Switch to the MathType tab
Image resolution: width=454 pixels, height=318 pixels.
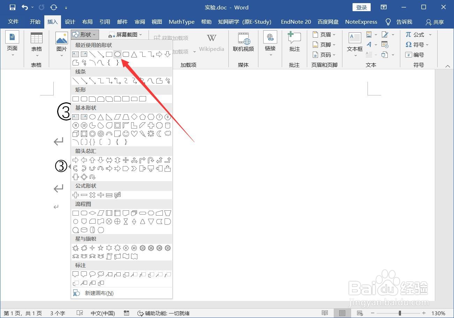(x=182, y=22)
